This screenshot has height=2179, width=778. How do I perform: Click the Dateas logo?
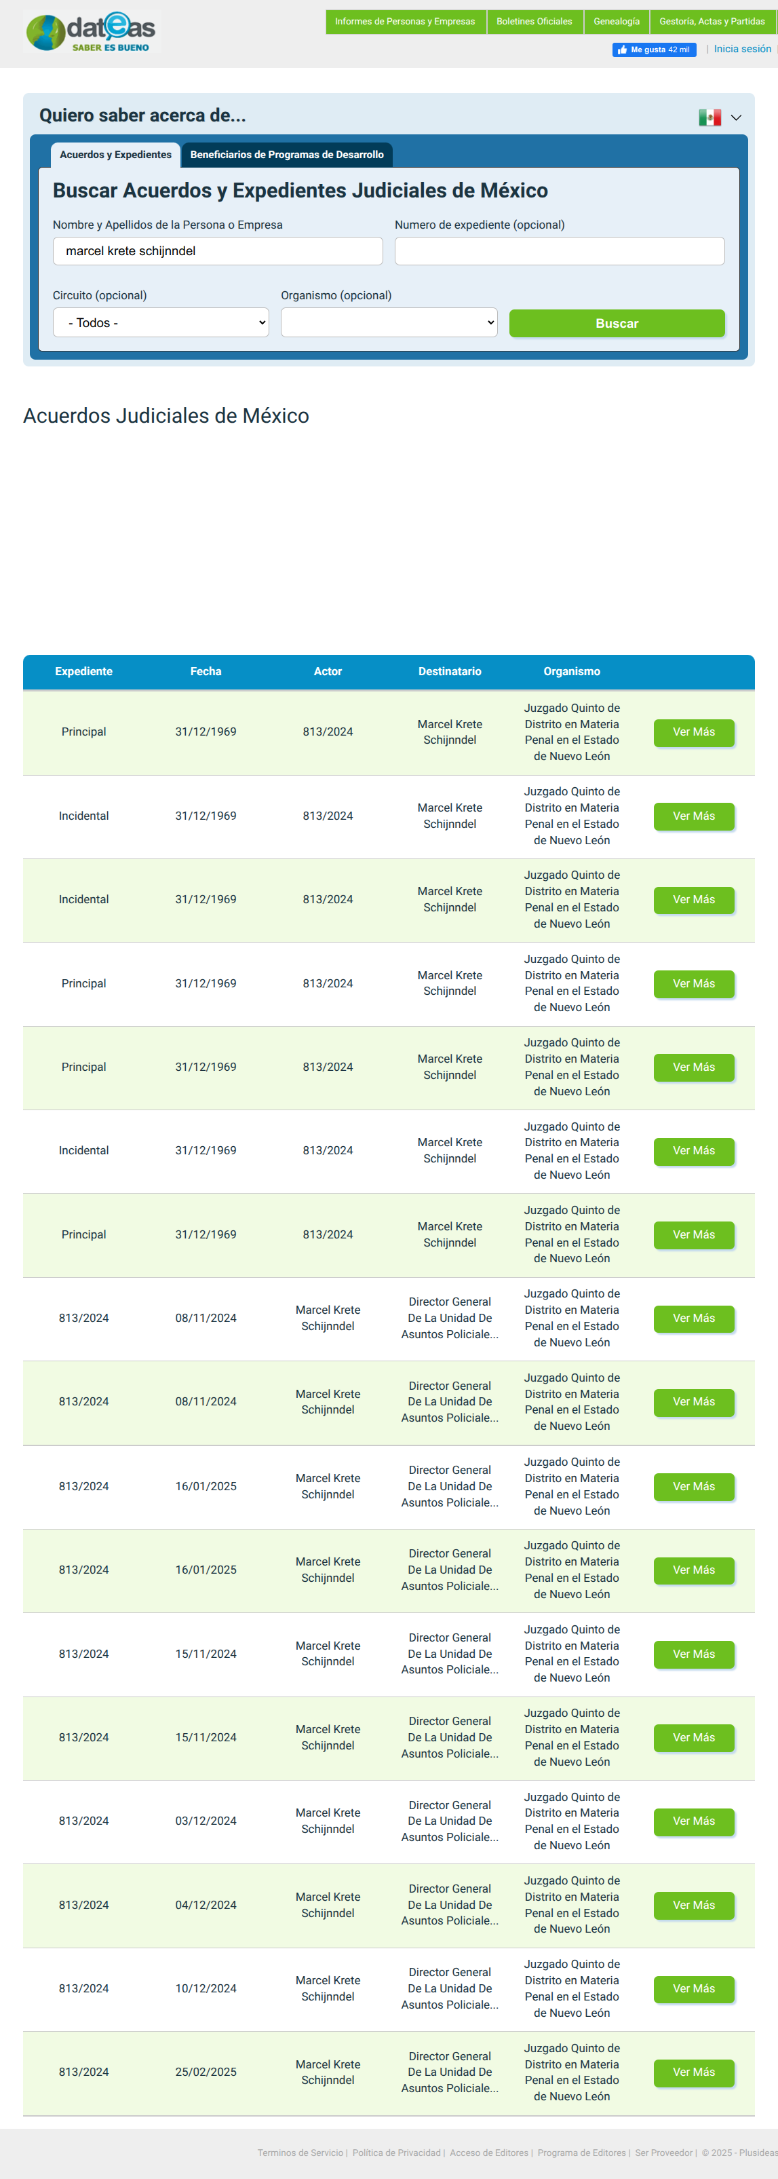pyautogui.click(x=92, y=32)
